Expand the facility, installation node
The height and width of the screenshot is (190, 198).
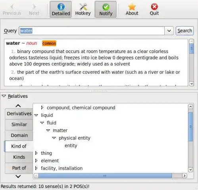(x=36, y=168)
